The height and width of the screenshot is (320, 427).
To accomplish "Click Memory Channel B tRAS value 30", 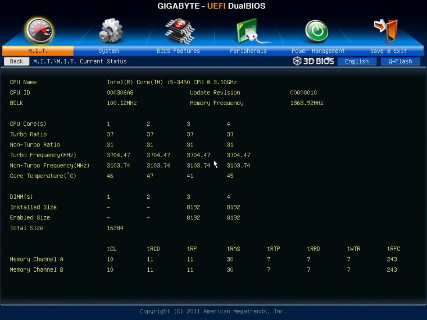I will (x=230, y=269).
